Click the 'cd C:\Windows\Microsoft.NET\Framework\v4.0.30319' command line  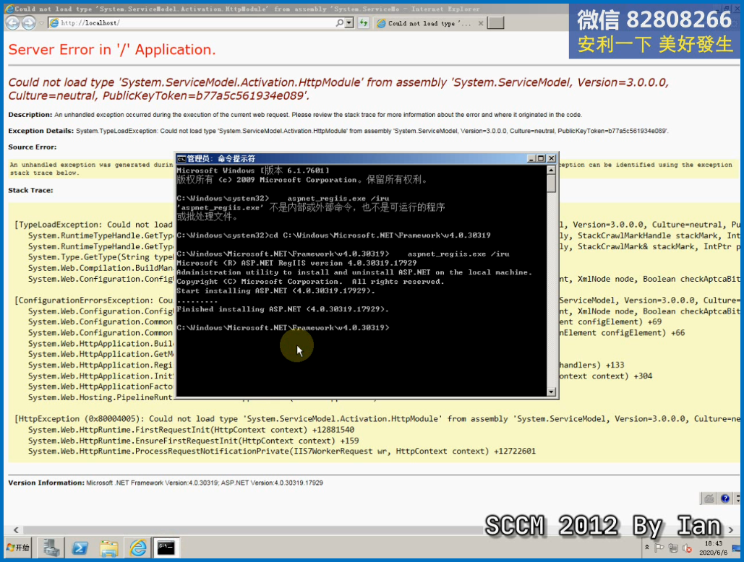[380, 235]
